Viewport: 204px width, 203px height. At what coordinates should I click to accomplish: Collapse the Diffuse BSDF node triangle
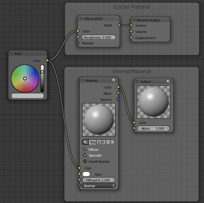(81, 19)
